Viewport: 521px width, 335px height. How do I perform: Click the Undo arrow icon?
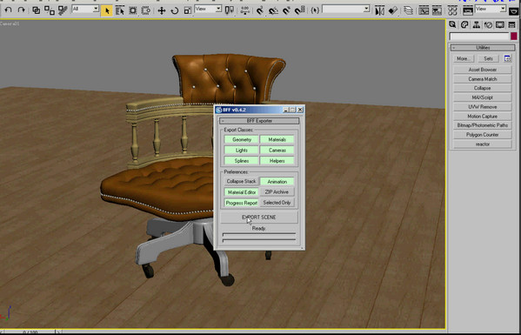(9, 10)
